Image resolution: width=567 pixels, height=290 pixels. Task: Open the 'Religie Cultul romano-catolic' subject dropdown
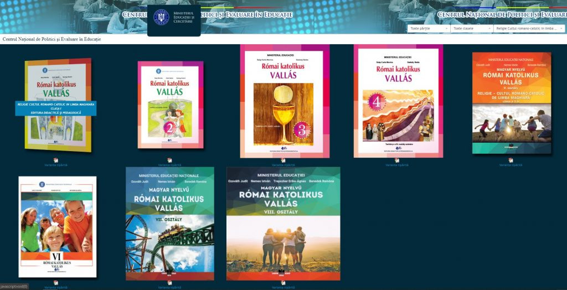pyautogui.click(x=529, y=28)
